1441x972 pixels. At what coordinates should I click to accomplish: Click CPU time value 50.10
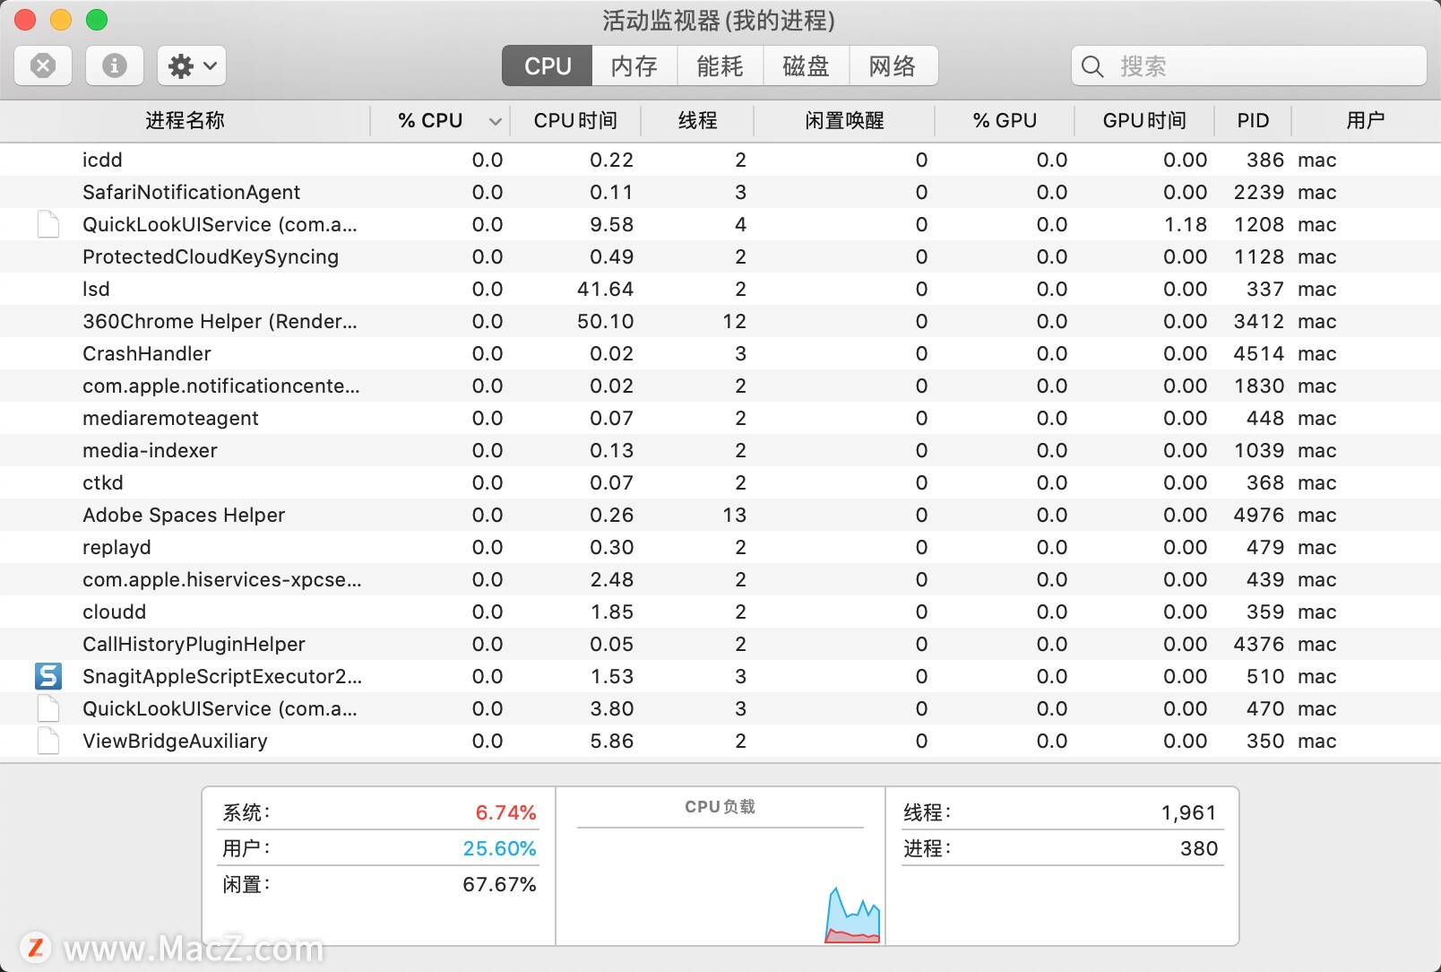pyautogui.click(x=605, y=321)
